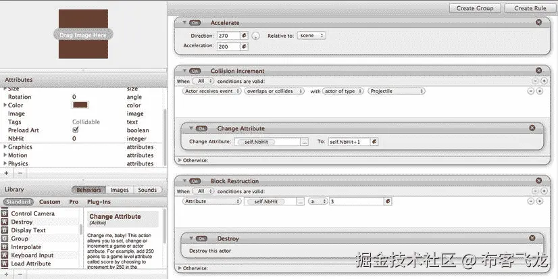This screenshot has height=279, width=558.
Task: Select the Plug-Ins behaviors tab
Action: pyautogui.click(x=99, y=202)
